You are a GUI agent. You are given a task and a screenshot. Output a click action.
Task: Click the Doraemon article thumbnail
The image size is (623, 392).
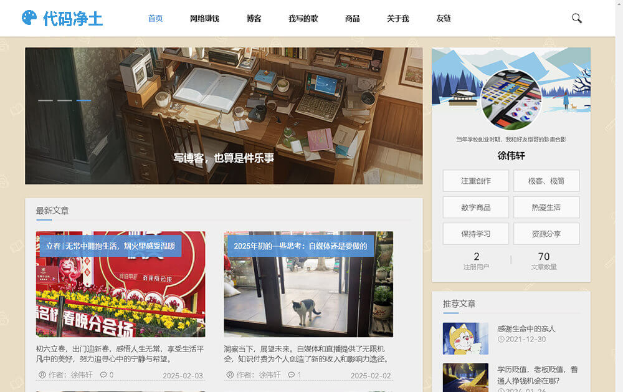coord(465,338)
